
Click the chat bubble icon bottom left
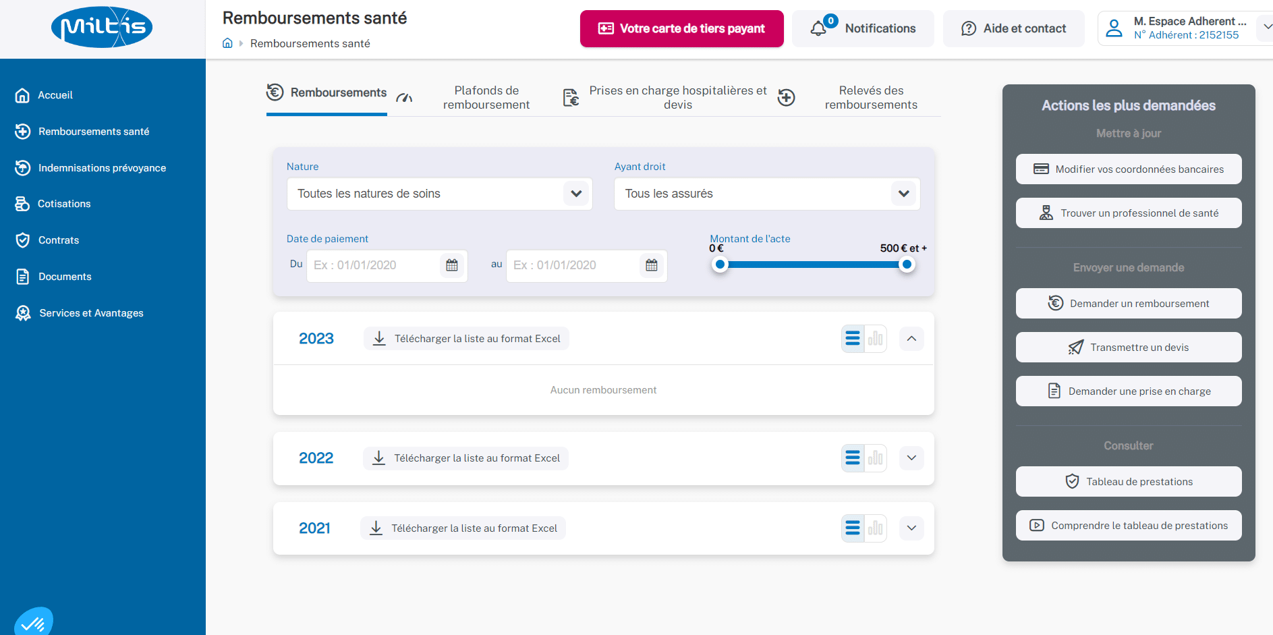click(32, 622)
